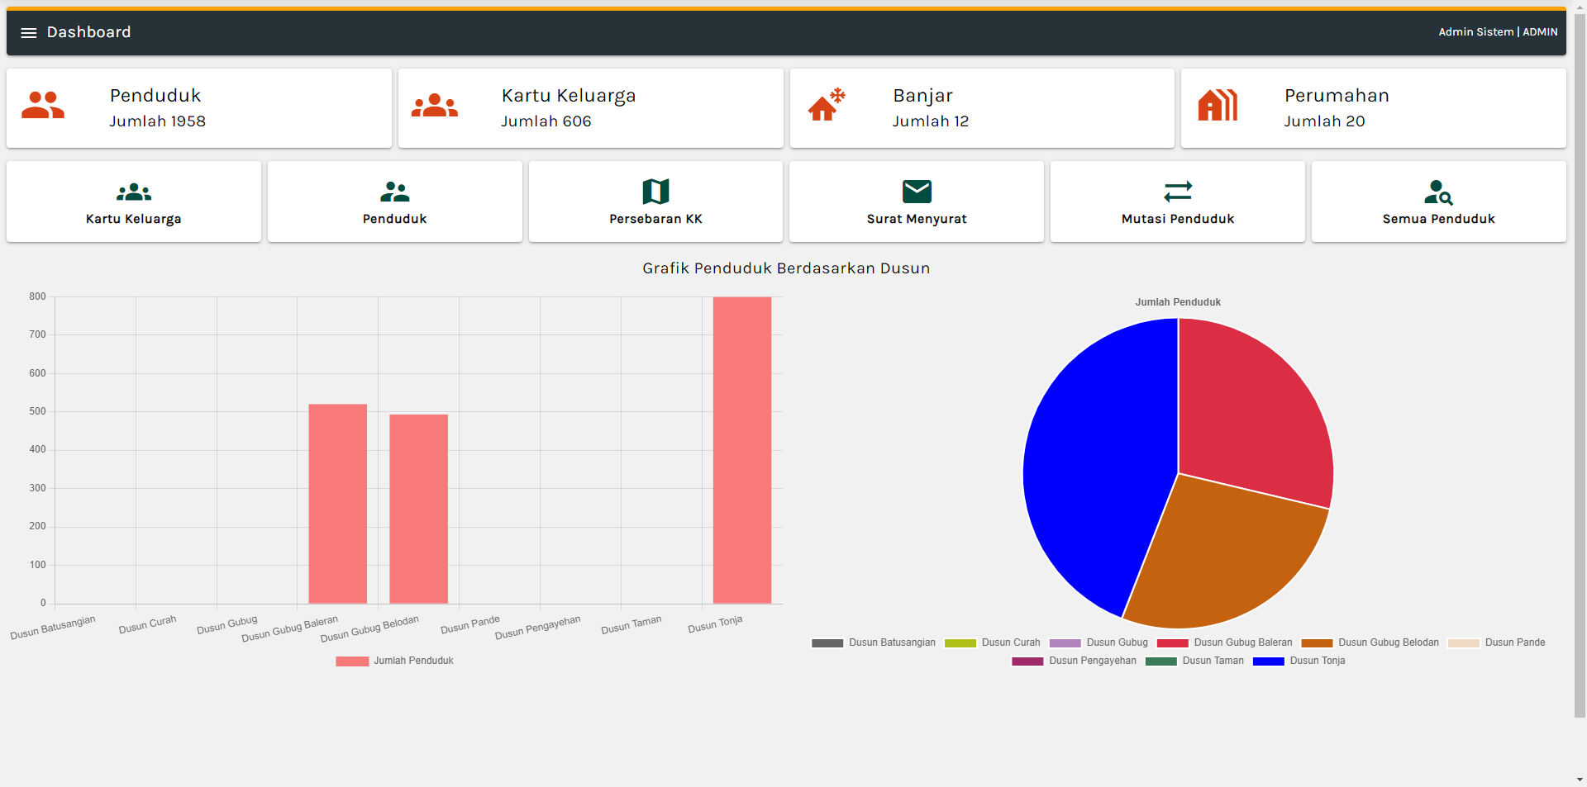
Task: Open Surat Menyurat envelope icon
Action: (x=917, y=192)
